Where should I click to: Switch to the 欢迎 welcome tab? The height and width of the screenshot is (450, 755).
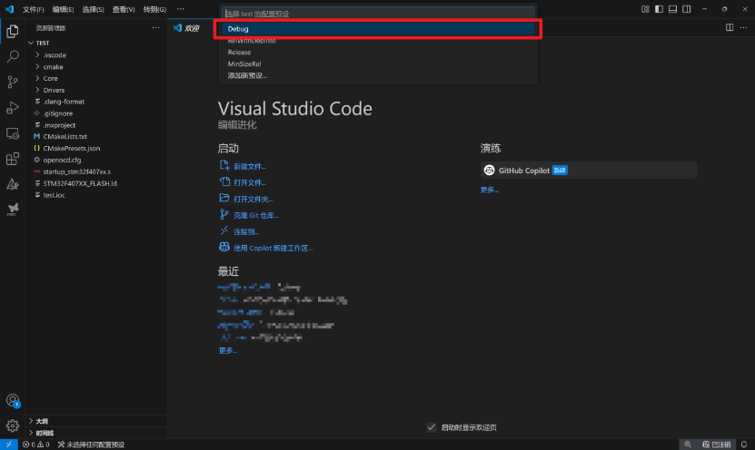pos(192,28)
